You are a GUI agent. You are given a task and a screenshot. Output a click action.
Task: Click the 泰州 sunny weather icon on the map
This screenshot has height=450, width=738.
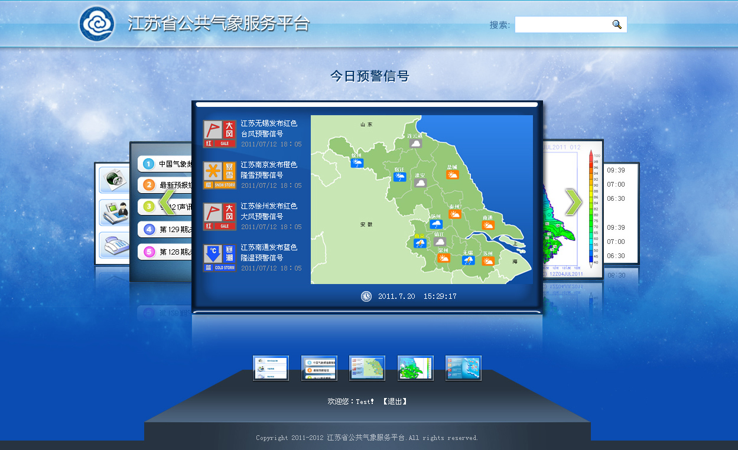click(x=455, y=214)
